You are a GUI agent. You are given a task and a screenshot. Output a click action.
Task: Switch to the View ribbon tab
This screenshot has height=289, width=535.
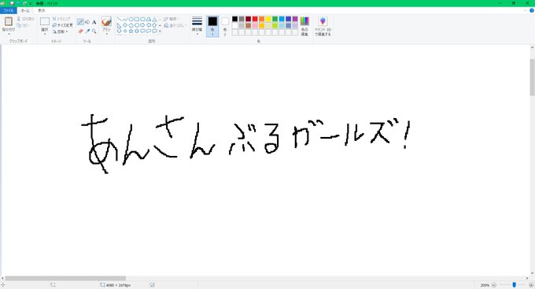tap(41, 10)
